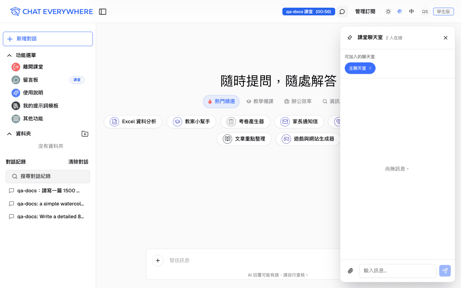Open the classroom chat bubble icon
The height and width of the screenshot is (288, 461).
pyautogui.click(x=342, y=12)
